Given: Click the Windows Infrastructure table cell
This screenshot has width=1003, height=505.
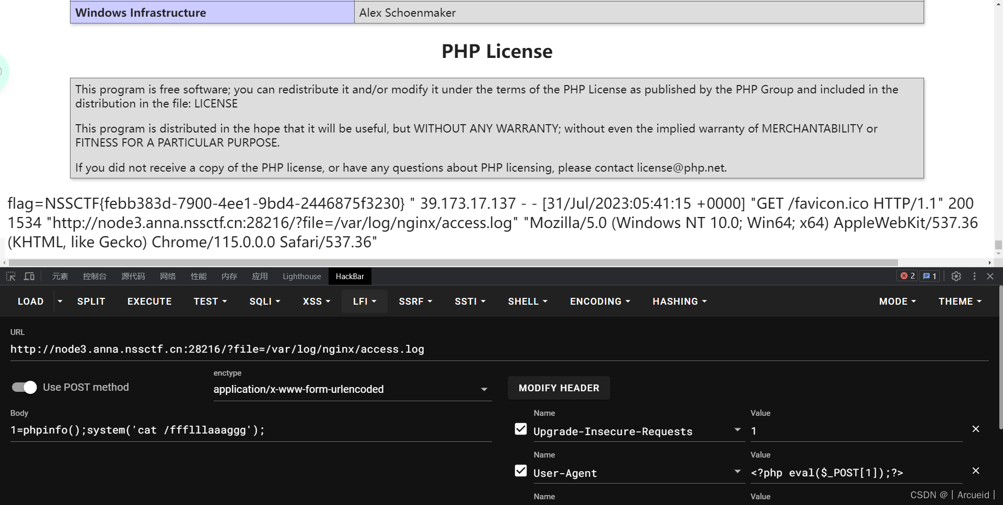Looking at the screenshot, I should pos(213,13).
